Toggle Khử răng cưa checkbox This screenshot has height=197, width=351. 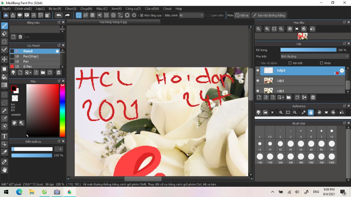[142, 15]
